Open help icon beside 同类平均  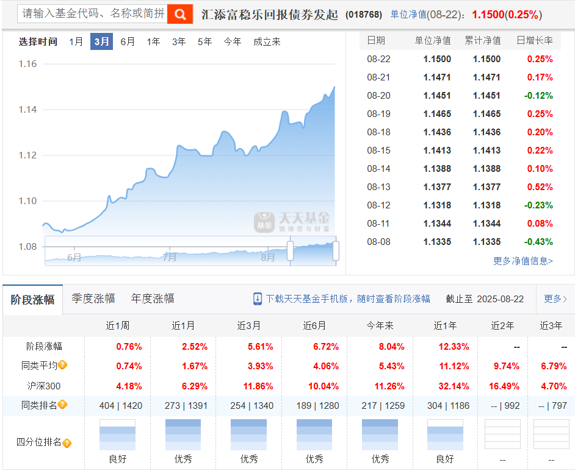pos(62,365)
